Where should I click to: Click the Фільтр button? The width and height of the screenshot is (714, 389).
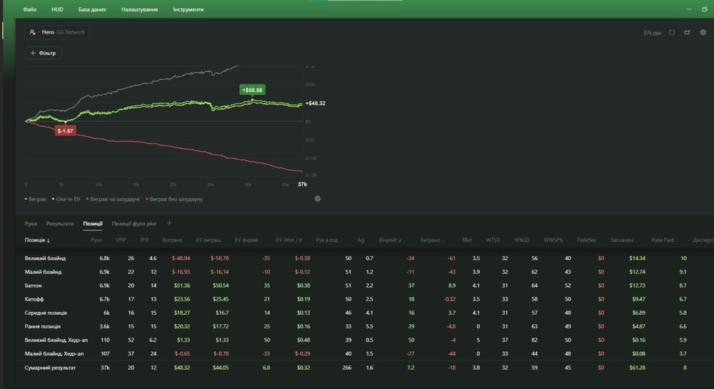(44, 53)
